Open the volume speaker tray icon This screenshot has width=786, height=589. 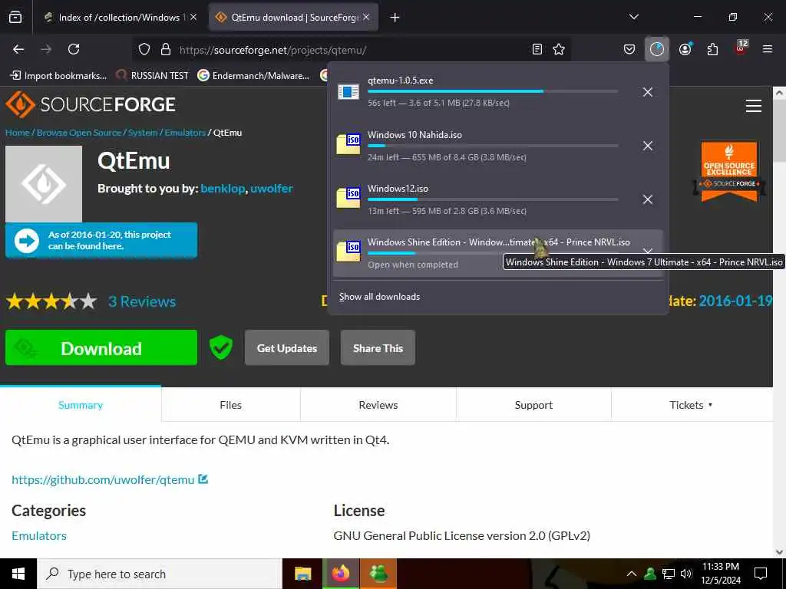[x=686, y=574]
